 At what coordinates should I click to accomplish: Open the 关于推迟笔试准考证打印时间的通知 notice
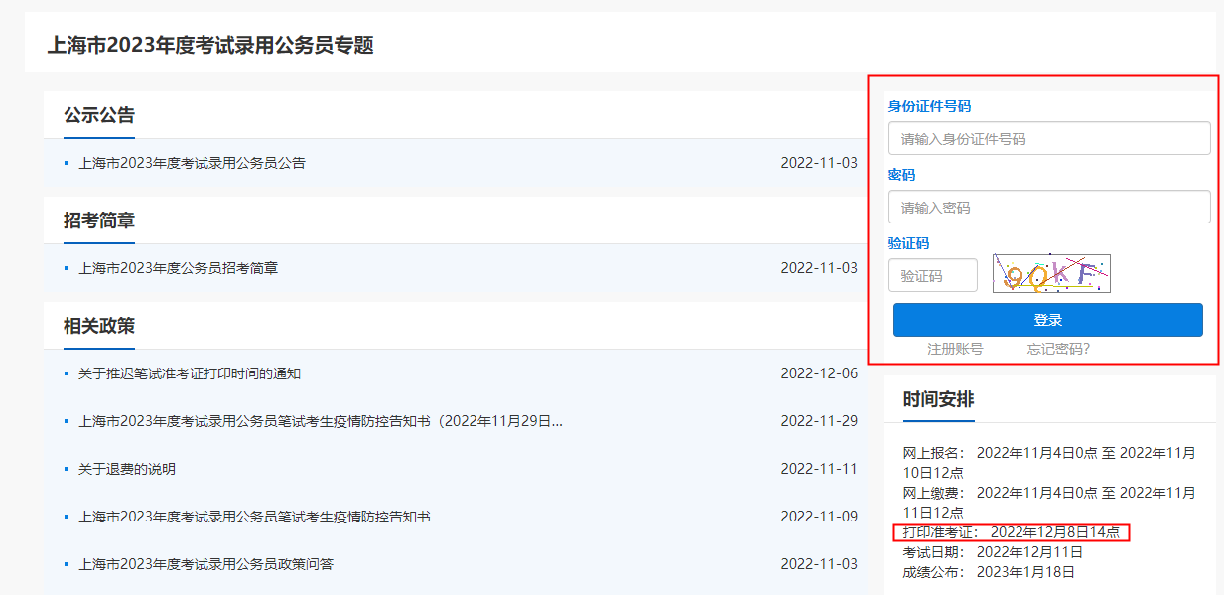point(189,373)
